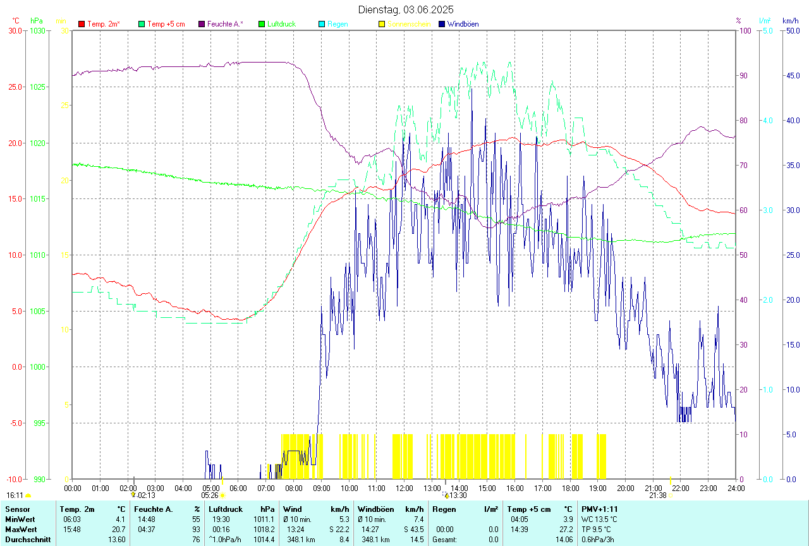Image resolution: width=809 pixels, height=546 pixels.
Task: Click the red Temp. 2m legend swatch
Action: pyautogui.click(x=82, y=24)
